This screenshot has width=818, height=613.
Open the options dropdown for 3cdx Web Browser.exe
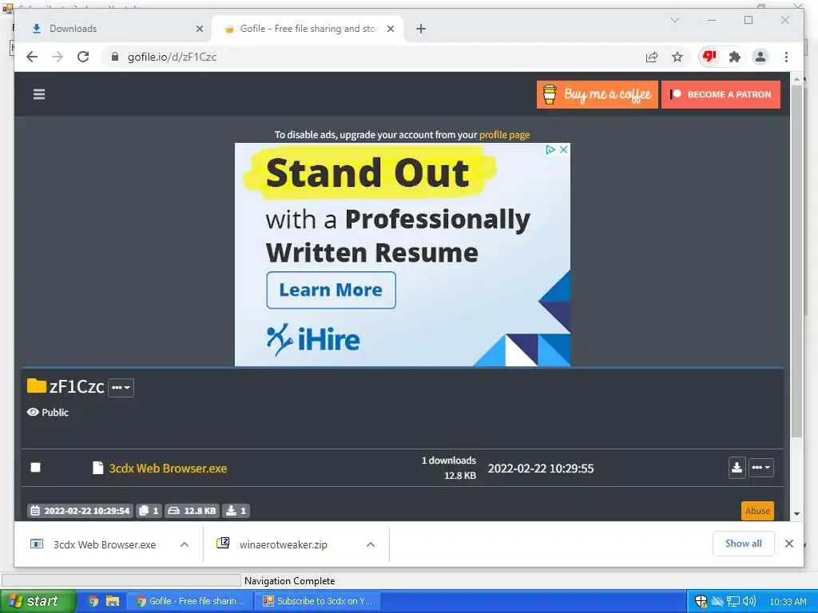point(761,468)
